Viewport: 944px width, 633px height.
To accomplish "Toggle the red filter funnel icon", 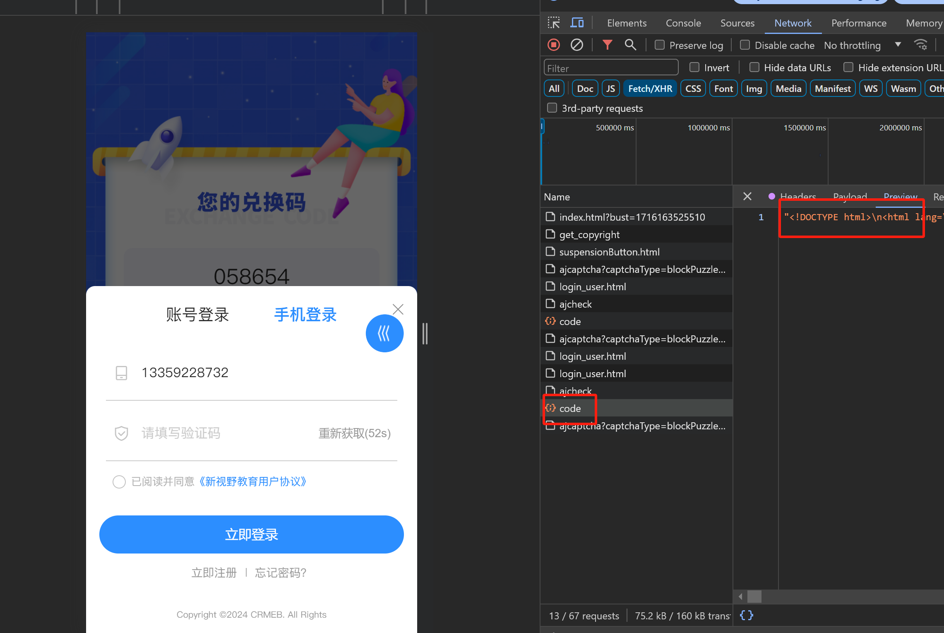I will (x=607, y=45).
